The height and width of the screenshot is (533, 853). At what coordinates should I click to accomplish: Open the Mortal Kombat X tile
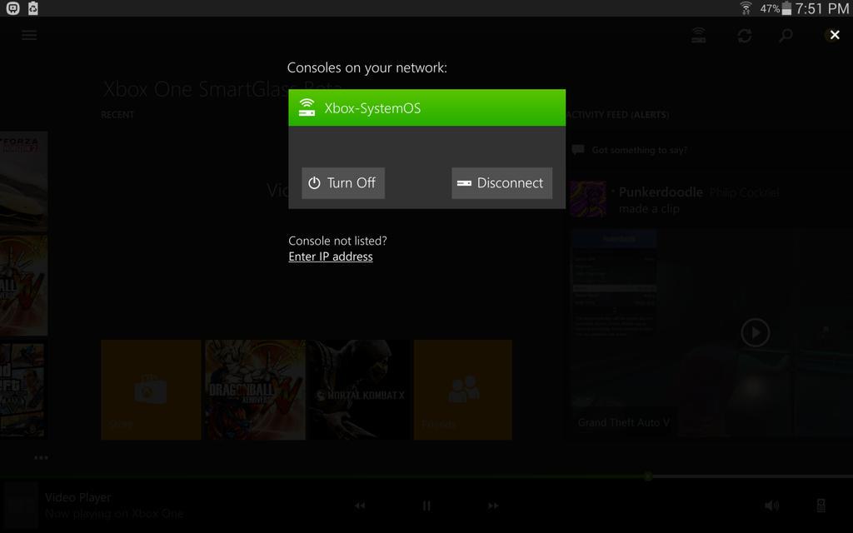pos(360,390)
